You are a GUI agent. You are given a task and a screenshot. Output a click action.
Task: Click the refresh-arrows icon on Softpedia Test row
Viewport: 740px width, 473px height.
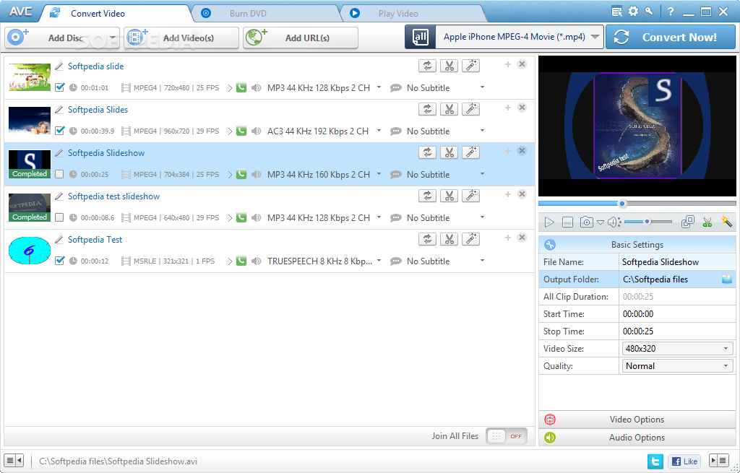click(427, 239)
